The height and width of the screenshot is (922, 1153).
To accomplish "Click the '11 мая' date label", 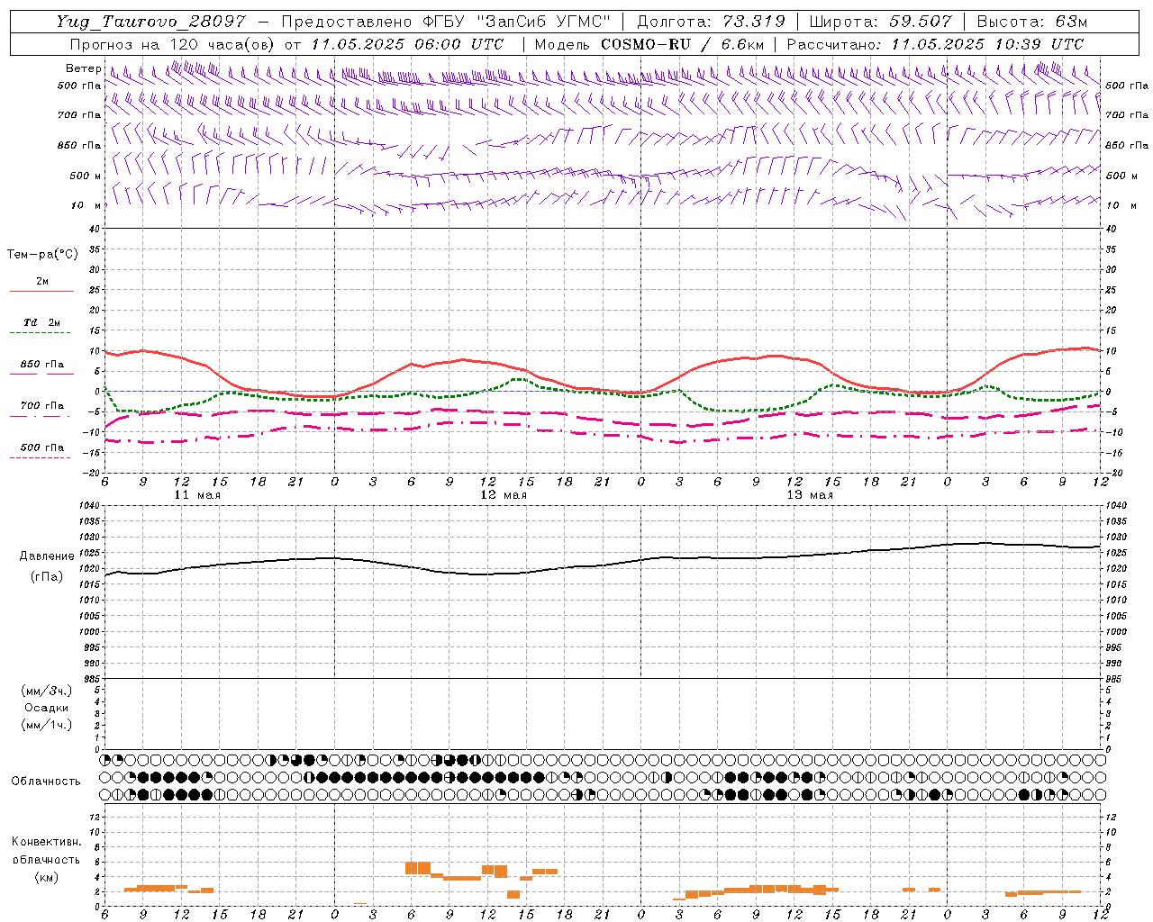I will pyautogui.click(x=197, y=495).
